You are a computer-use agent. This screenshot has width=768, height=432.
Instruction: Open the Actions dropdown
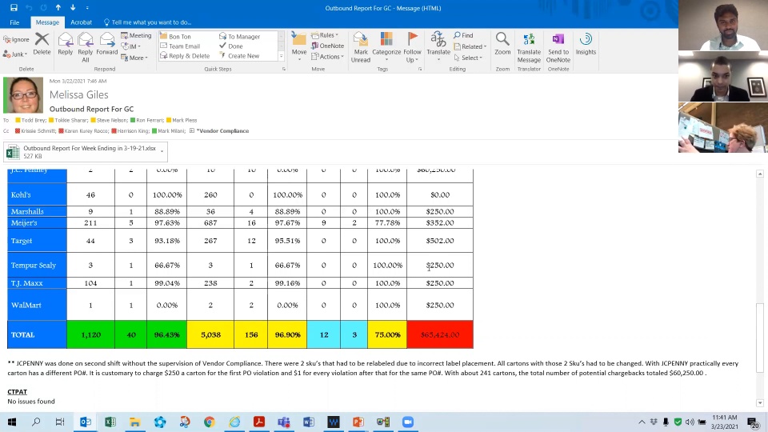(328, 57)
